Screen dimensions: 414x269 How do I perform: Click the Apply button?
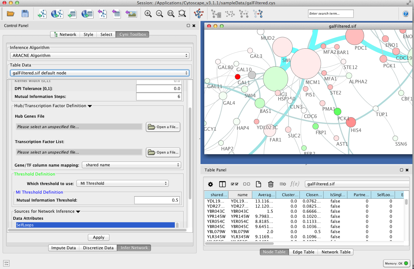point(98,238)
